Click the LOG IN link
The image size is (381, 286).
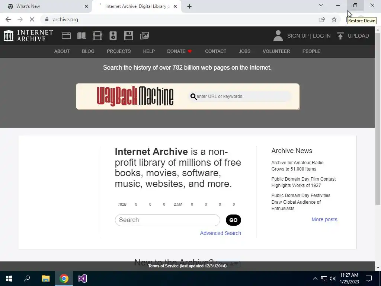click(321, 36)
